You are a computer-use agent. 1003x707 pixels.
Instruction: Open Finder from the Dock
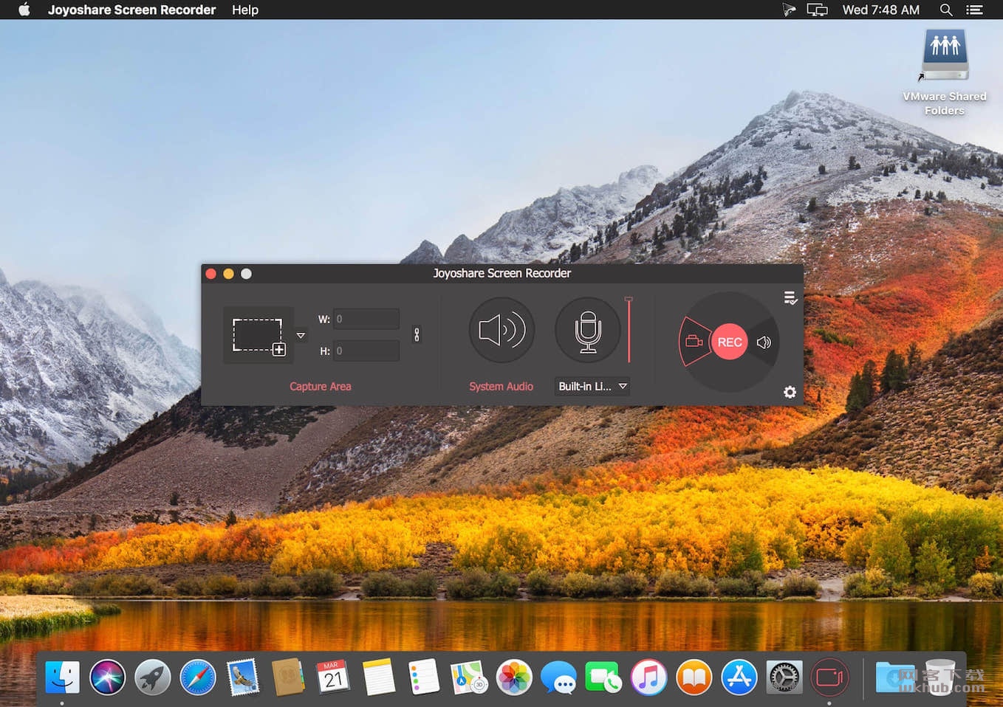pos(63,677)
